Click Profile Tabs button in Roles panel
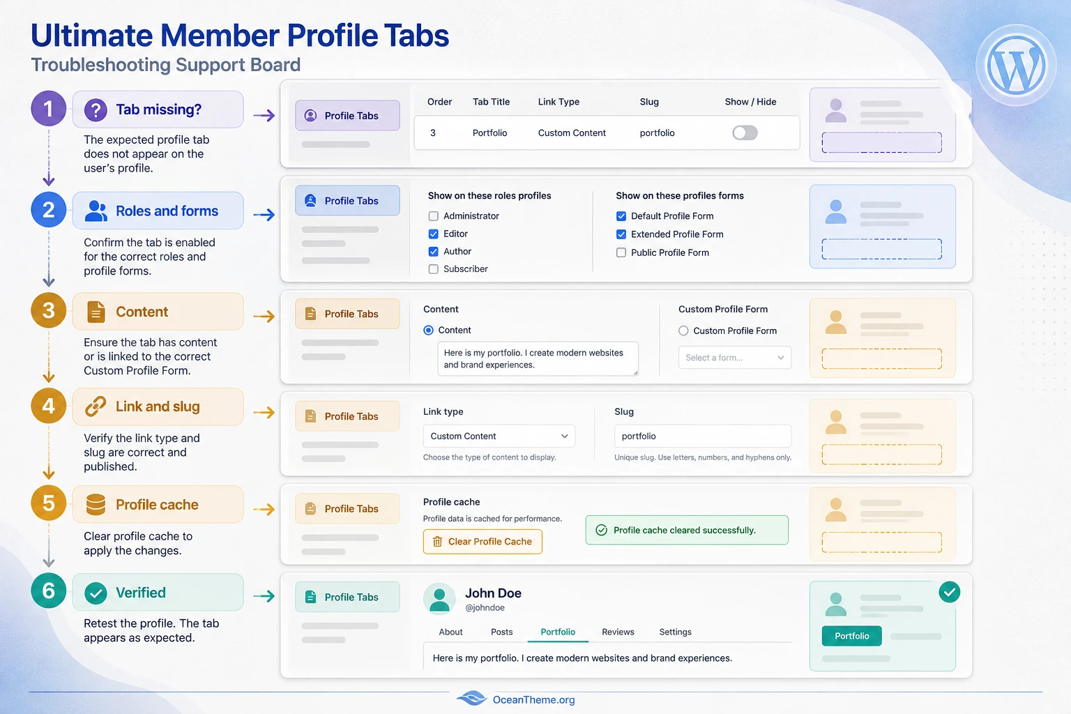 347,201
